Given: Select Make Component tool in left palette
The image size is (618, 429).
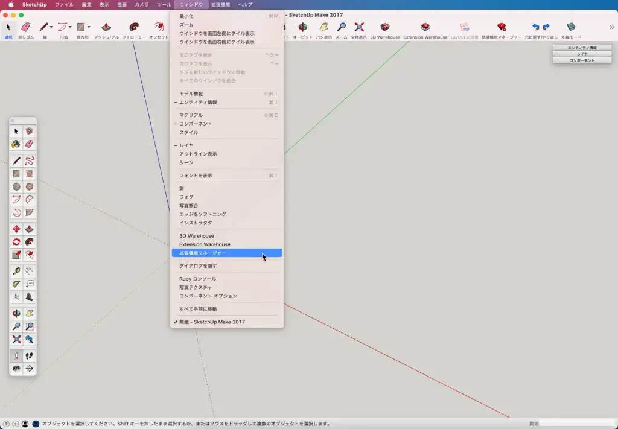Looking at the screenshot, I should [29, 131].
